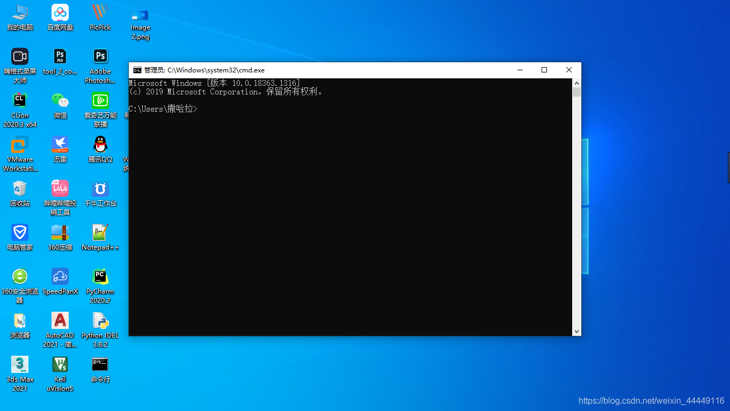Click the cmd scrollbar down arrow
The width and height of the screenshot is (730, 411).
click(576, 332)
